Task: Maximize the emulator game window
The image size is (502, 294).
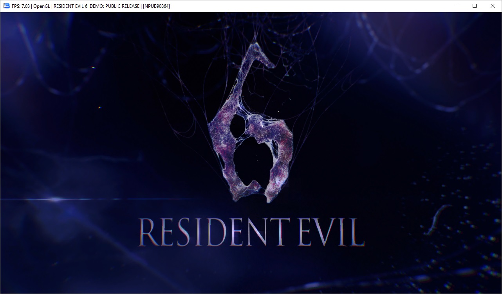Action: 475,6
